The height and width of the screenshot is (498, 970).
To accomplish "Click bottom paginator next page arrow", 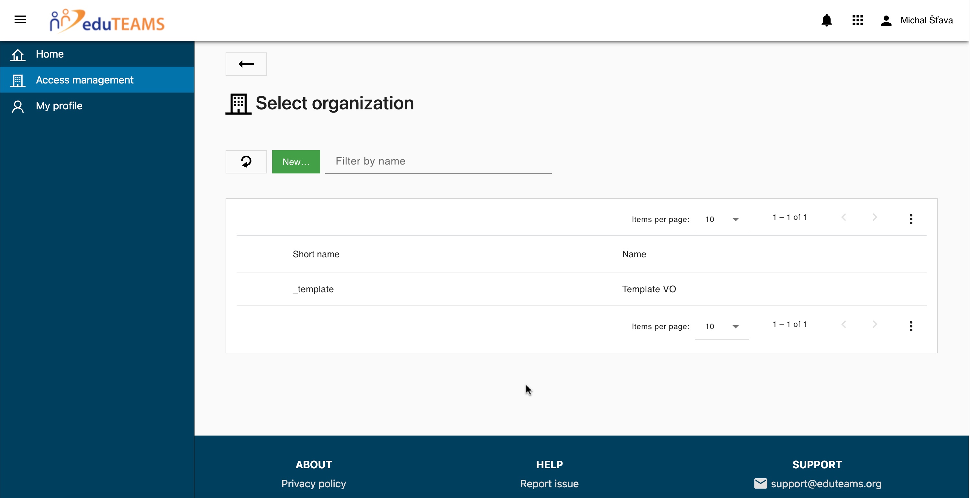I will click(875, 324).
